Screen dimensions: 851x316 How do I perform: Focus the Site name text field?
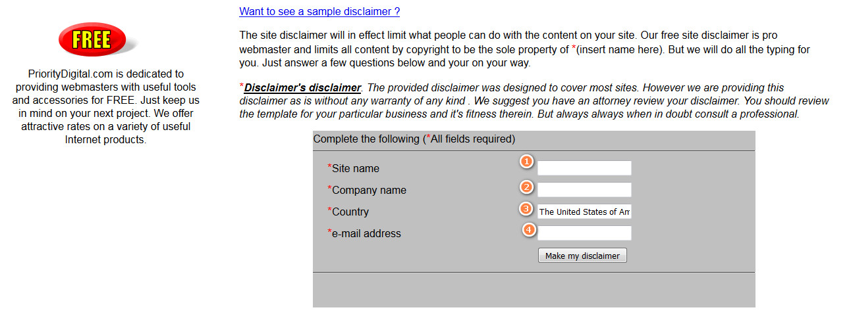click(x=584, y=168)
